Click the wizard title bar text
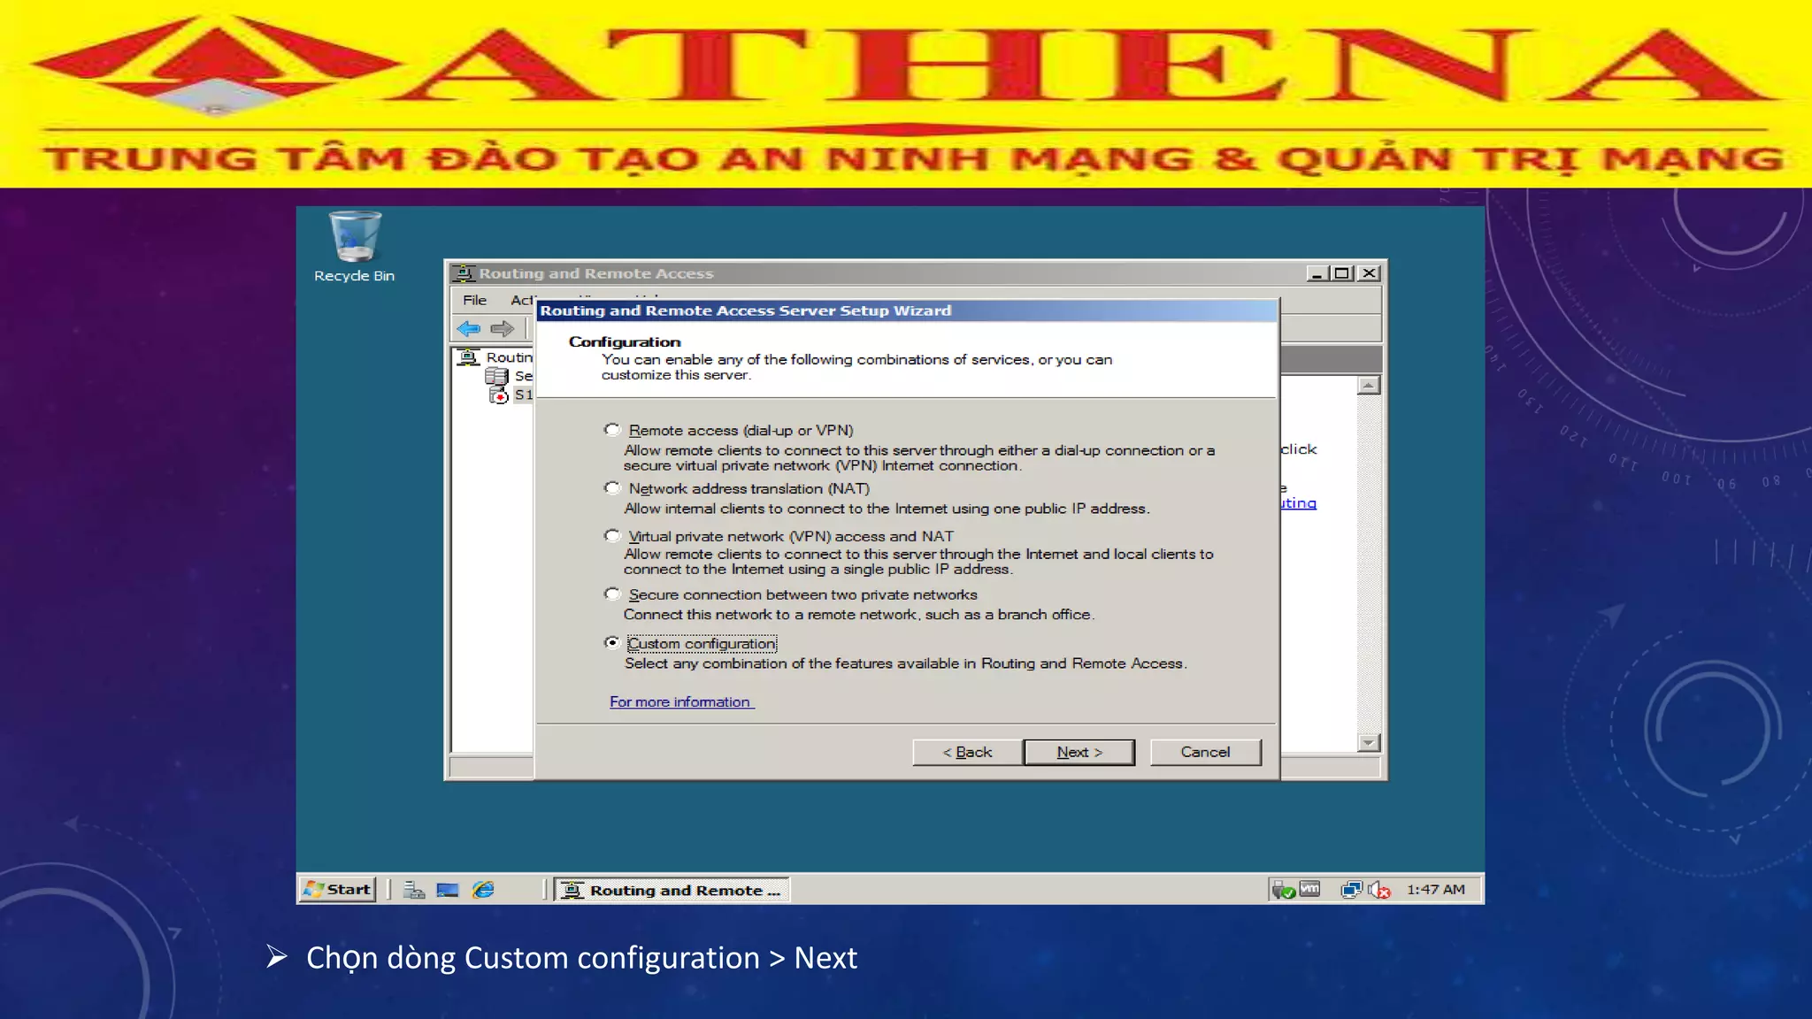 click(746, 310)
